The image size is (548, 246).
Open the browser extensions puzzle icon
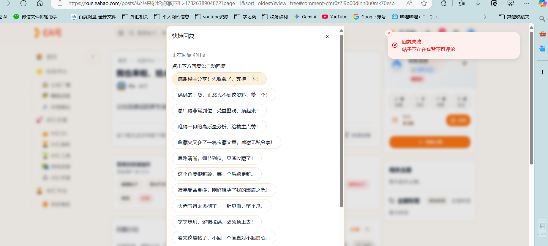443,3
